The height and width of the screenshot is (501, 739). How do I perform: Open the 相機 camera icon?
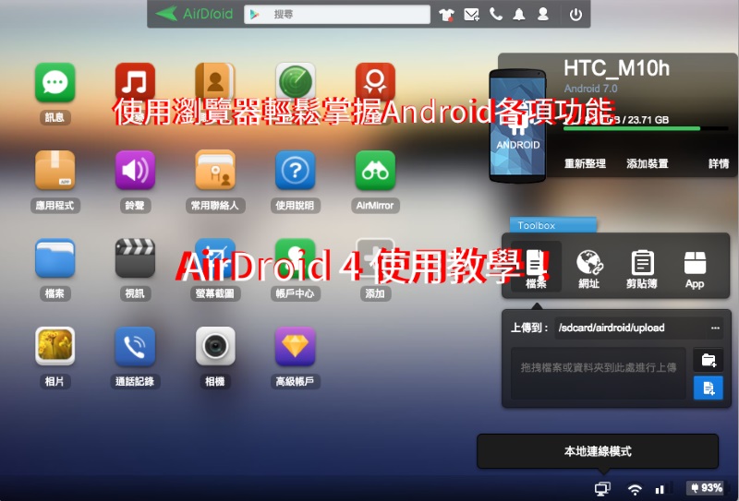[215, 346]
